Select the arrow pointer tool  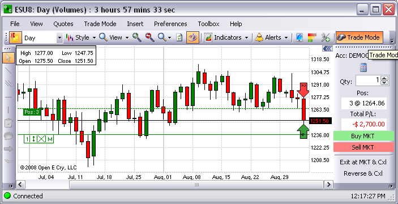click(x=8, y=57)
